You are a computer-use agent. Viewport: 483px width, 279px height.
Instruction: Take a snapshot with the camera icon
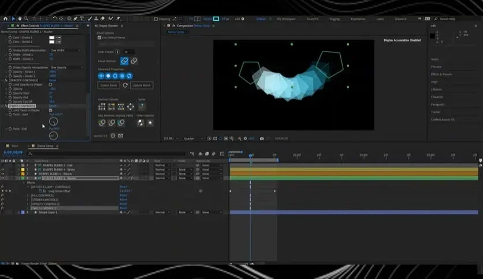[262, 138]
